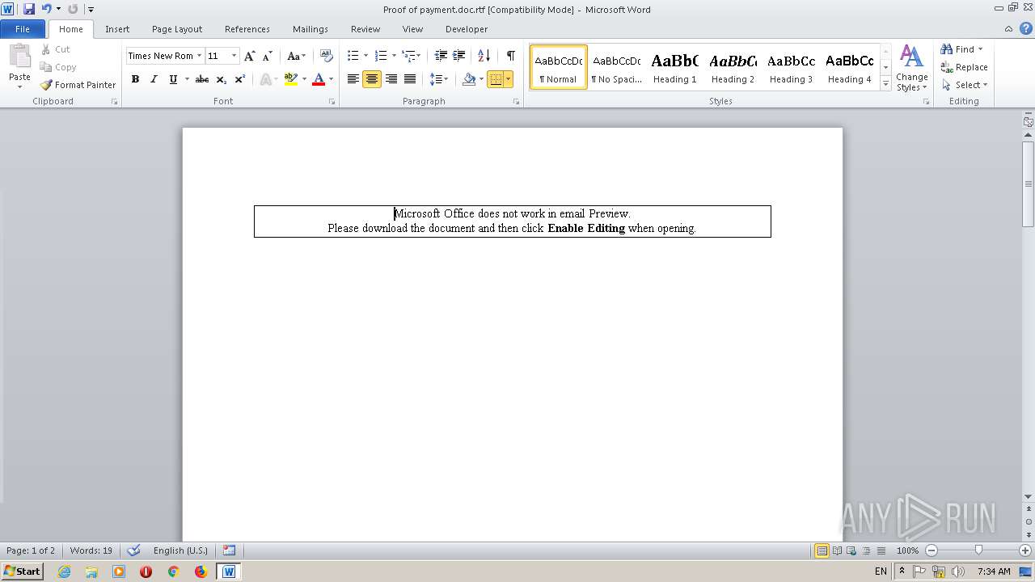Click the Shading paint bucket icon
The height and width of the screenshot is (582, 1035).
coord(469,79)
